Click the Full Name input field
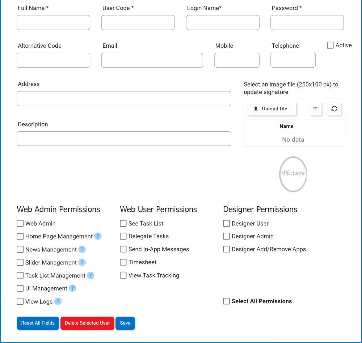362x343 pixels. click(54, 22)
